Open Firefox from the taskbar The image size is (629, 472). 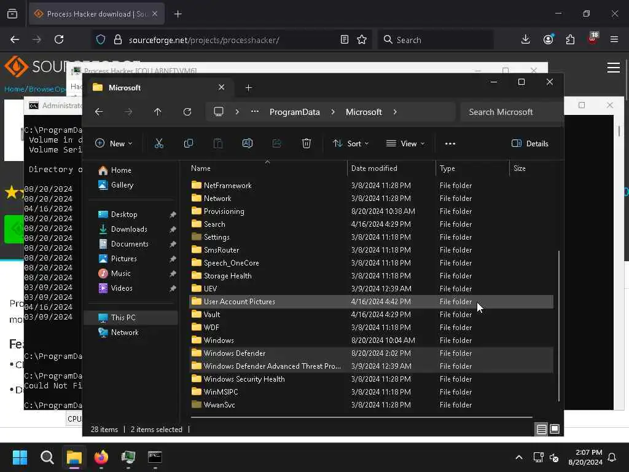click(101, 457)
